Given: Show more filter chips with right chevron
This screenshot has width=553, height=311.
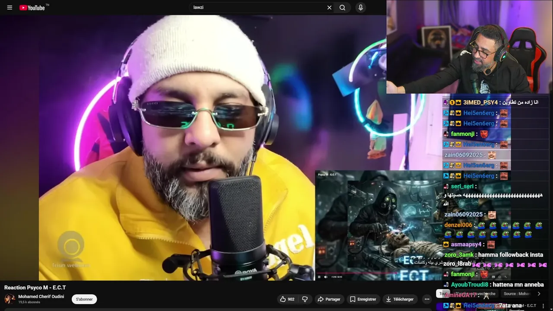Looking at the screenshot, I should 539,294.
